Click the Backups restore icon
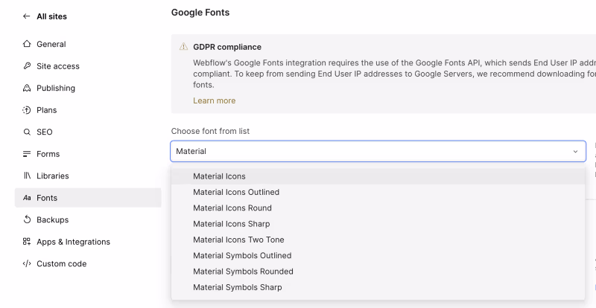 pos(27,219)
